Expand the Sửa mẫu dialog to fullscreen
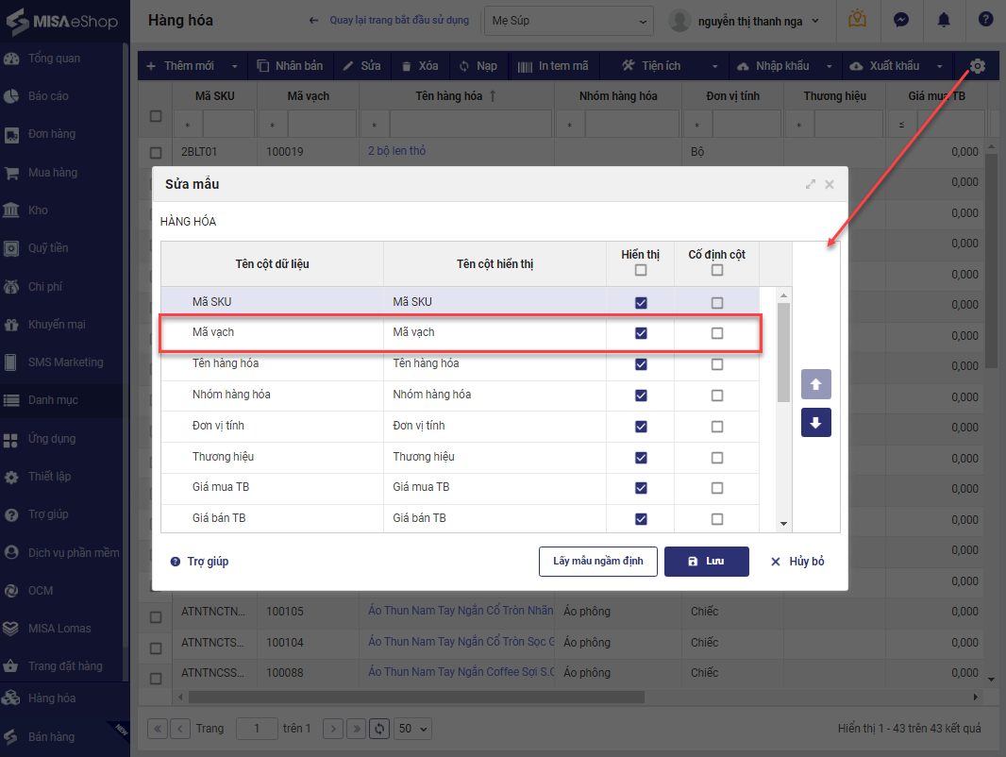 click(x=810, y=185)
